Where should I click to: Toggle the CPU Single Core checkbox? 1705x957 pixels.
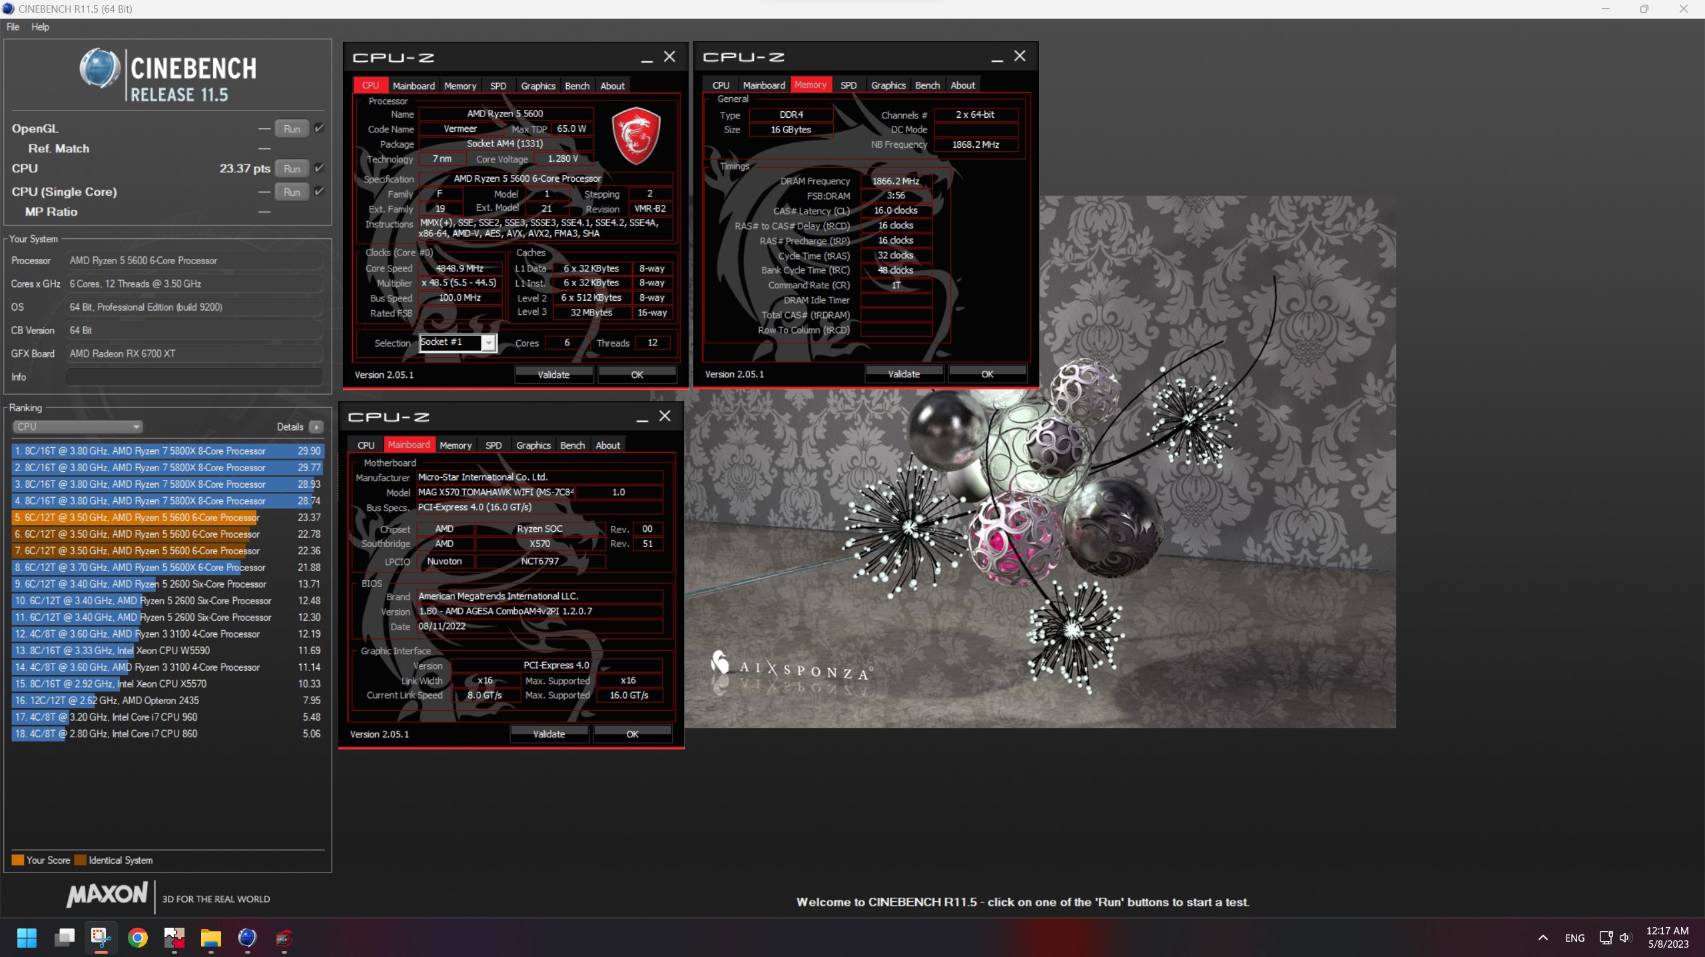(319, 191)
